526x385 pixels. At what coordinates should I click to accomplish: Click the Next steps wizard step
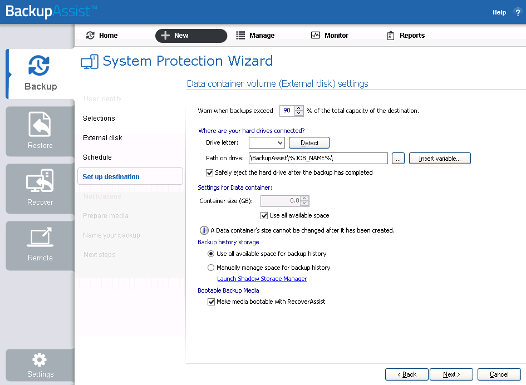(99, 255)
